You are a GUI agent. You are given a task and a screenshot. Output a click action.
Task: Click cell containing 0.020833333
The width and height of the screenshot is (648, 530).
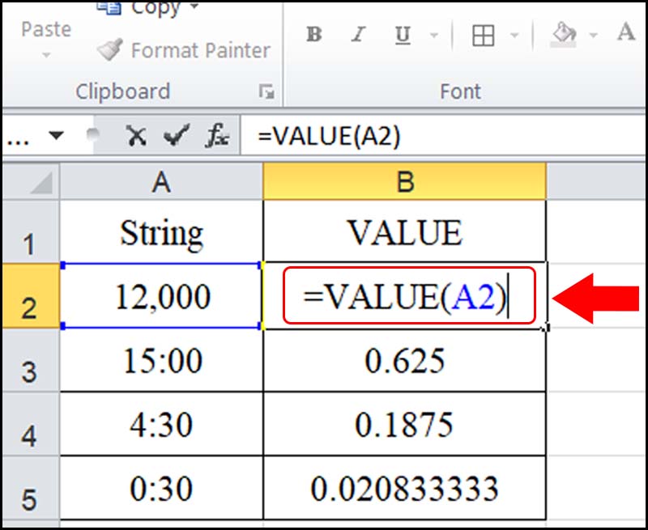[x=404, y=488]
